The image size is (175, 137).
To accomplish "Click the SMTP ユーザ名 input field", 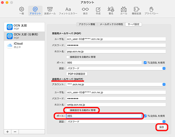I will 116,92.
